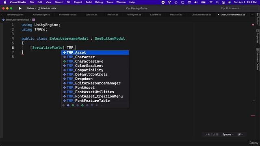Toggle the fifth green diamond completion filter
The width and height of the screenshot is (260, 146).
[x=82, y=105]
